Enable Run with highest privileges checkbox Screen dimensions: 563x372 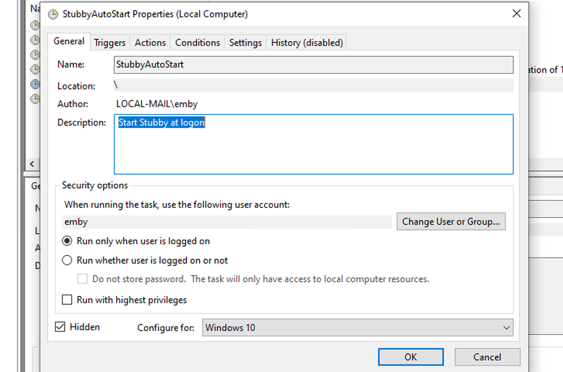[68, 300]
